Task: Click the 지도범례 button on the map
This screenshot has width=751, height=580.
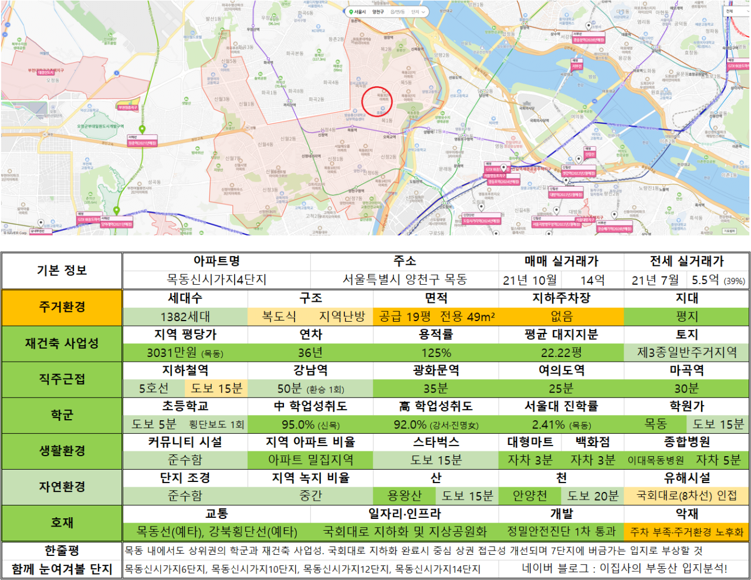Action: [x=729, y=231]
